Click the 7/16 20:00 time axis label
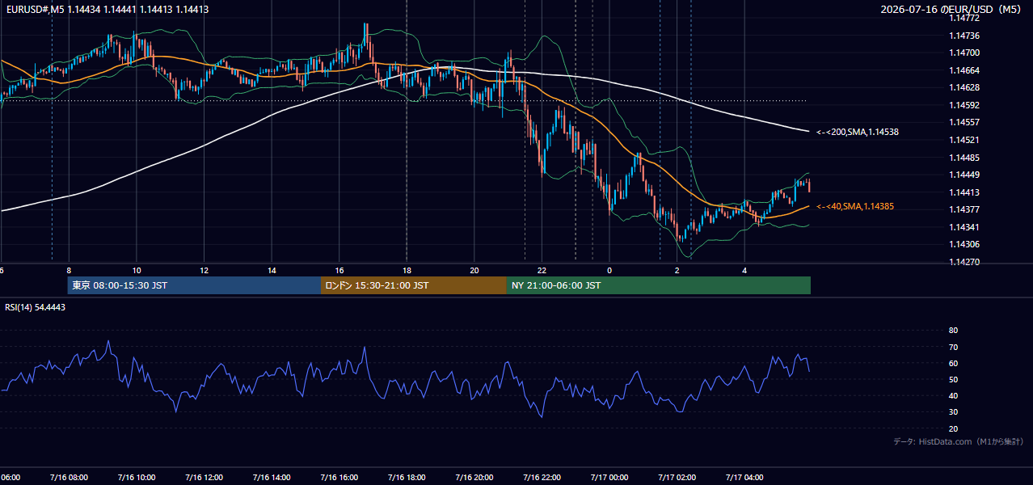The height and width of the screenshot is (485, 1033). (474, 477)
